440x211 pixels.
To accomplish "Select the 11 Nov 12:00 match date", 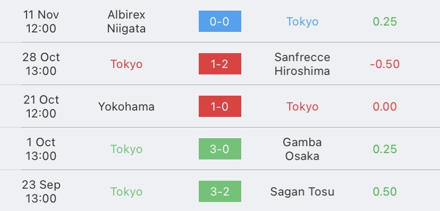I will [41, 22].
